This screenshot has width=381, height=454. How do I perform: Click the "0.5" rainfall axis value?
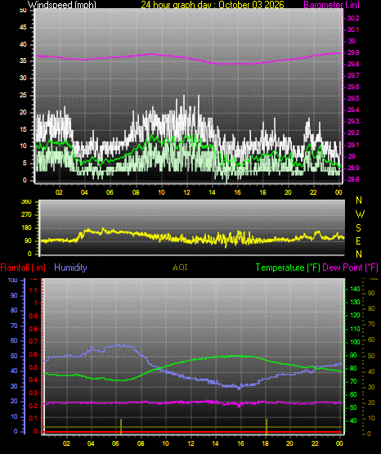[x=34, y=367]
